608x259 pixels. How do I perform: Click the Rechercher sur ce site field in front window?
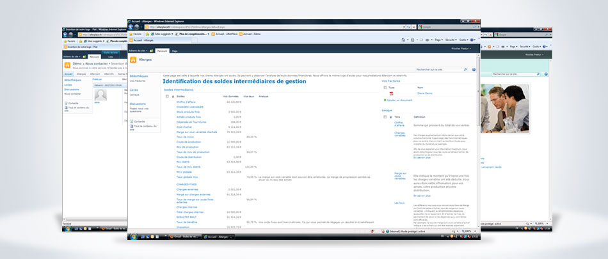point(438,70)
